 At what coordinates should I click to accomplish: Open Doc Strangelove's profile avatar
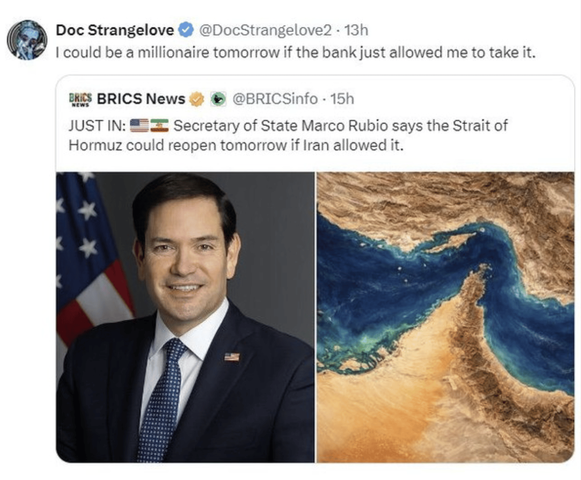pos(27,40)
